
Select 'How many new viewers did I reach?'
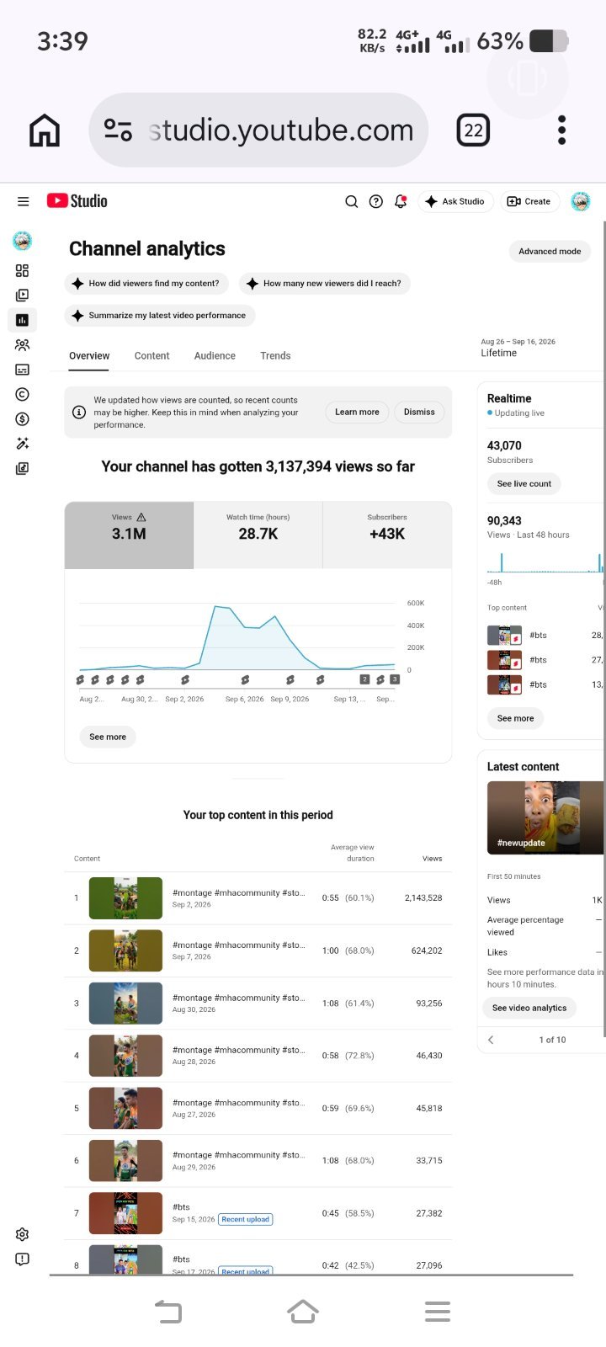point(325,284)
